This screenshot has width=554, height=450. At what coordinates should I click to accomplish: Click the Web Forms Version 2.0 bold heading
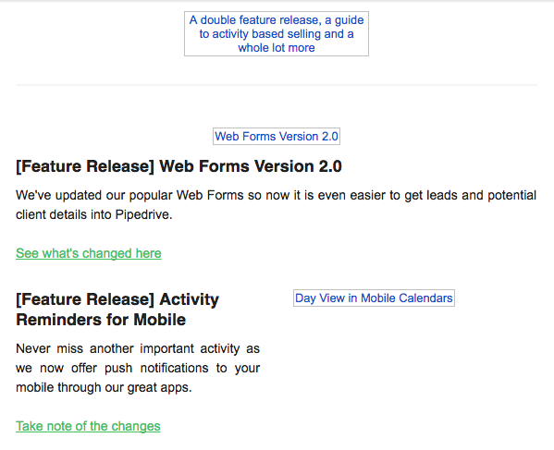click(x=179, y=166)
